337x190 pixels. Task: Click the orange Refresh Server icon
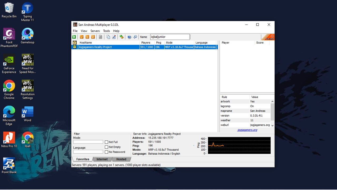click(x=93, y=37)
